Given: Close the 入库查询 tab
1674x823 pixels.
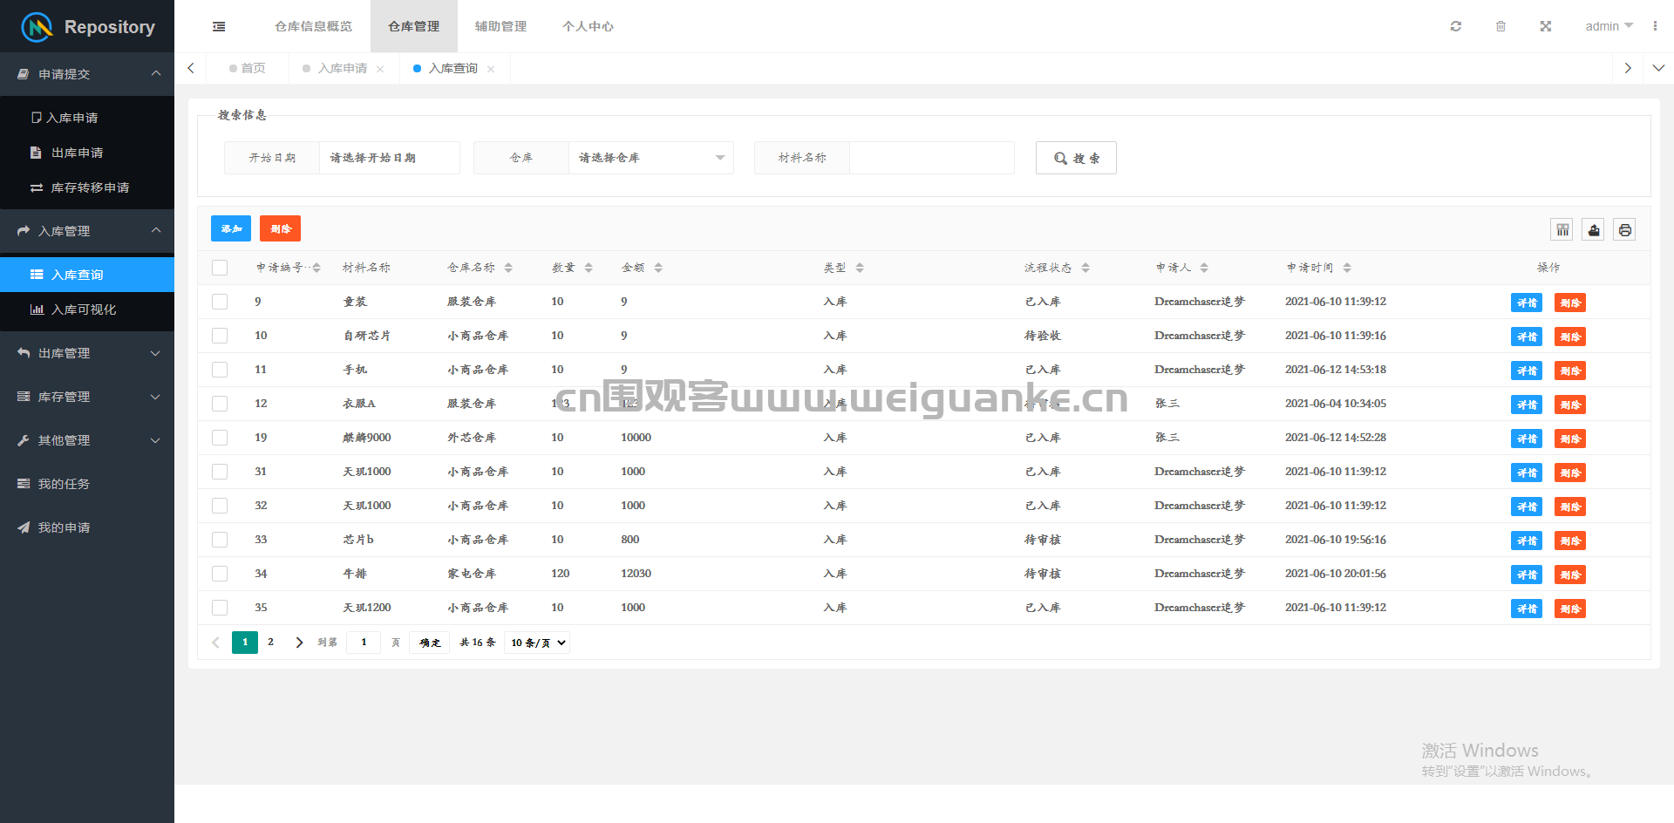Looking at the screenshot, I should pyautogui.click(x=491, y=69).
